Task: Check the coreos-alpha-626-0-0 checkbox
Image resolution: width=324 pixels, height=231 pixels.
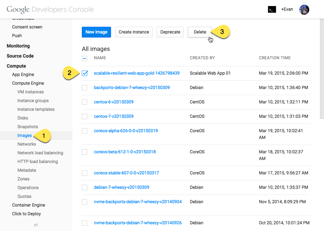Action: (x=85, y=131)
